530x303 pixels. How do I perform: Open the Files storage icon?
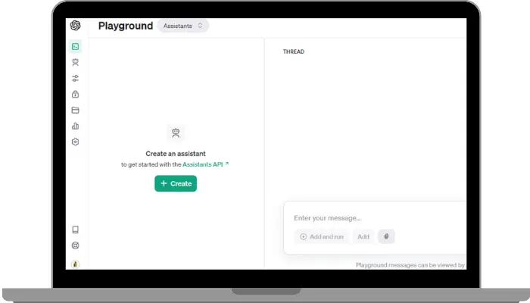click(76, 110)
